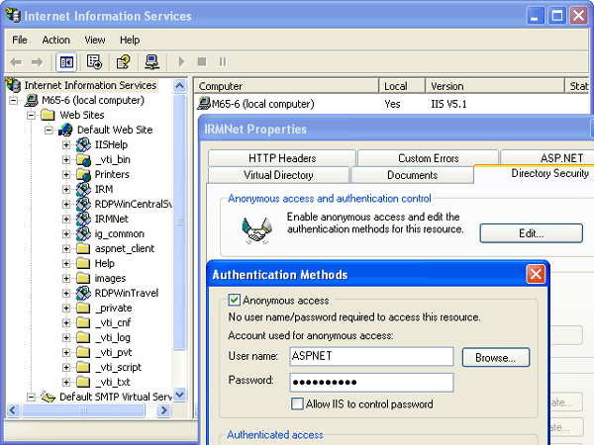The width and height of the screenshot is (594, 445).
Task: Select the Web Sites folder icon
Action: [48, 115]
